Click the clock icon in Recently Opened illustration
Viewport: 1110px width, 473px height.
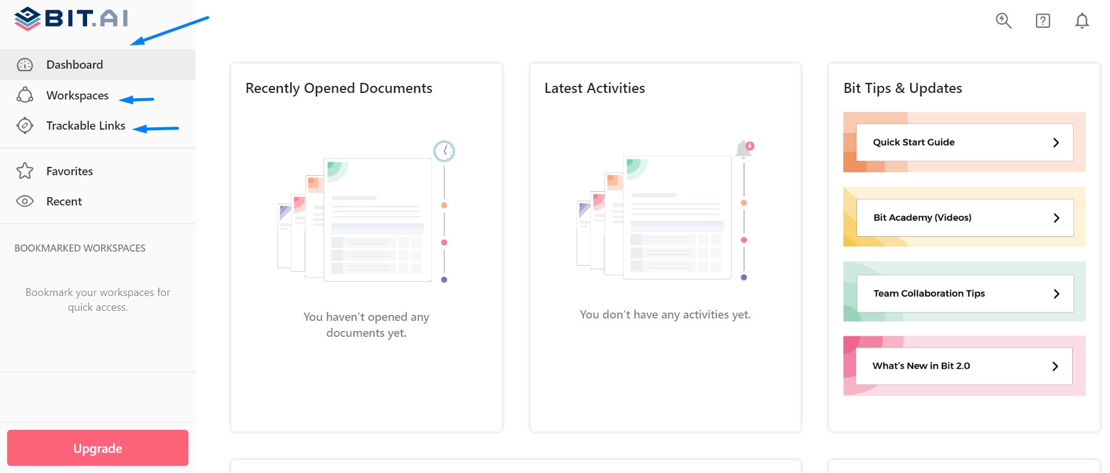coord(444,151)
